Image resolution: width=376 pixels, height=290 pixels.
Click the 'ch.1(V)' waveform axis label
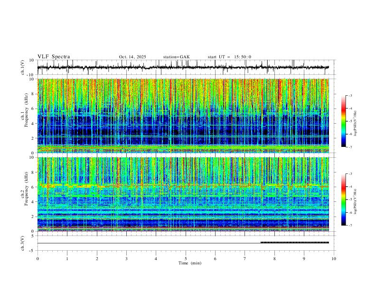[x=23, y=67]
